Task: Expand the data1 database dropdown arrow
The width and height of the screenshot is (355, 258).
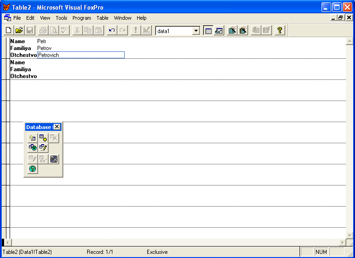Action: pyautogui.click(x=196, y=31)
